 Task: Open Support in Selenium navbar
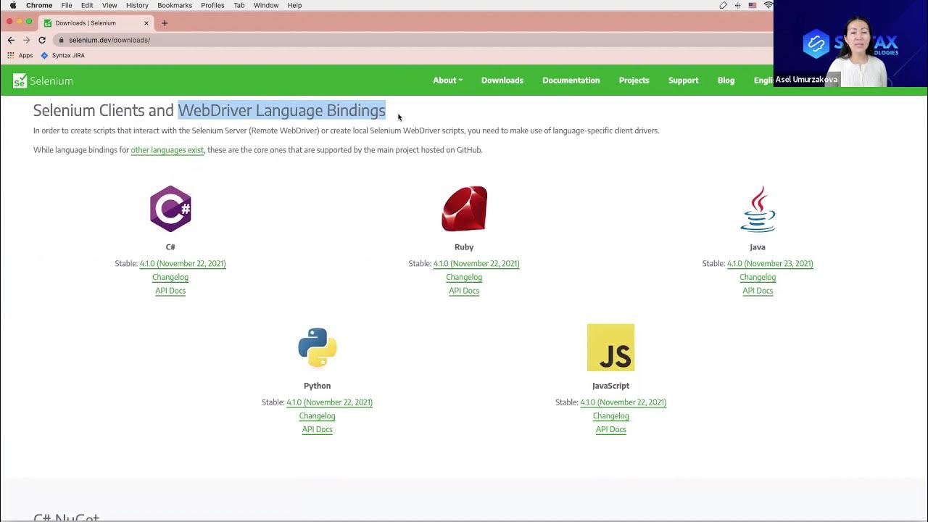(x=684, y=80)
